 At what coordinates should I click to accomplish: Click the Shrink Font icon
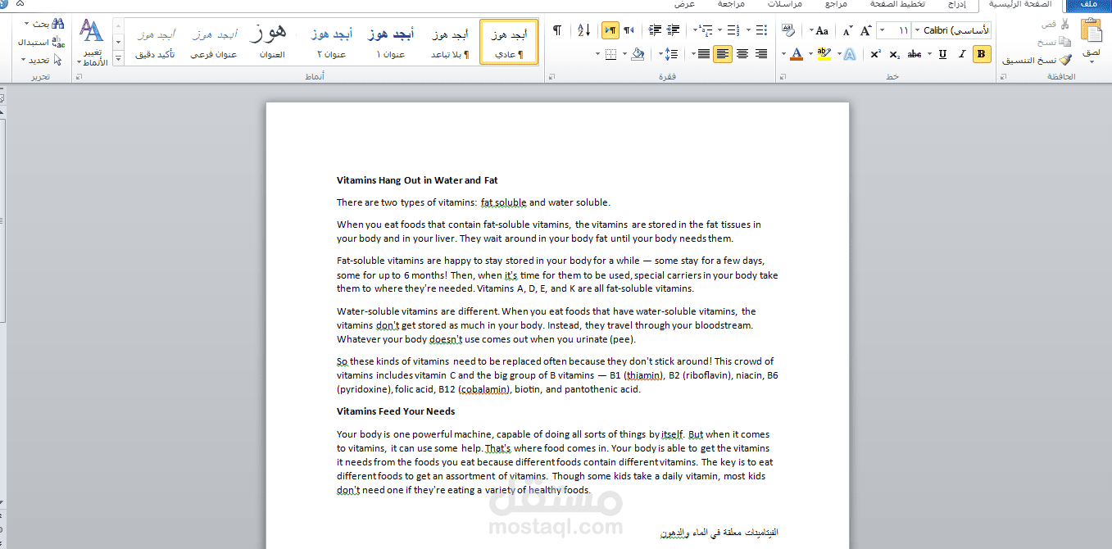pos(847,31)
